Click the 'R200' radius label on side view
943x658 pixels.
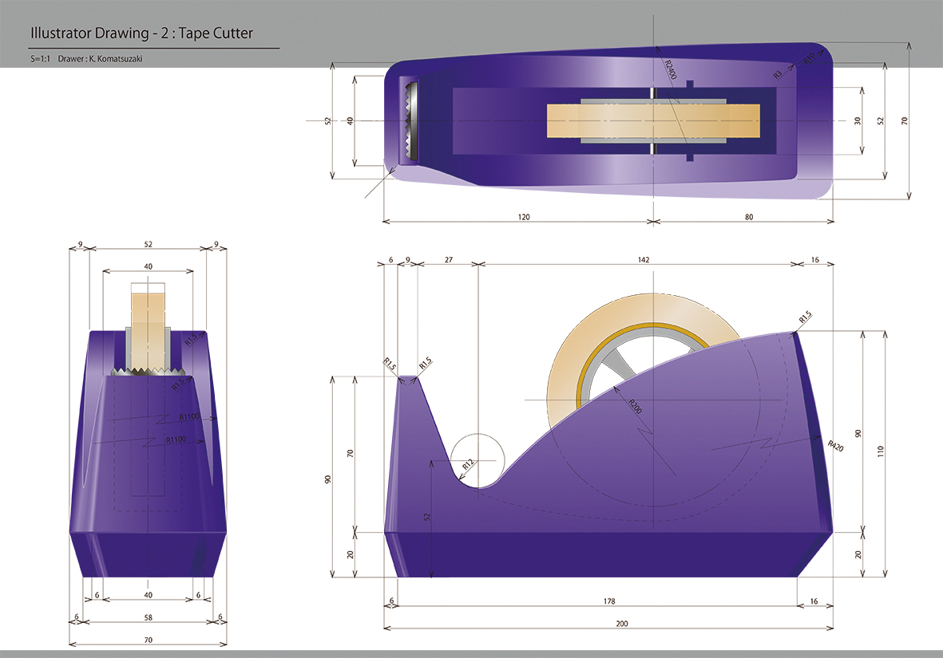tap(635, 406)
